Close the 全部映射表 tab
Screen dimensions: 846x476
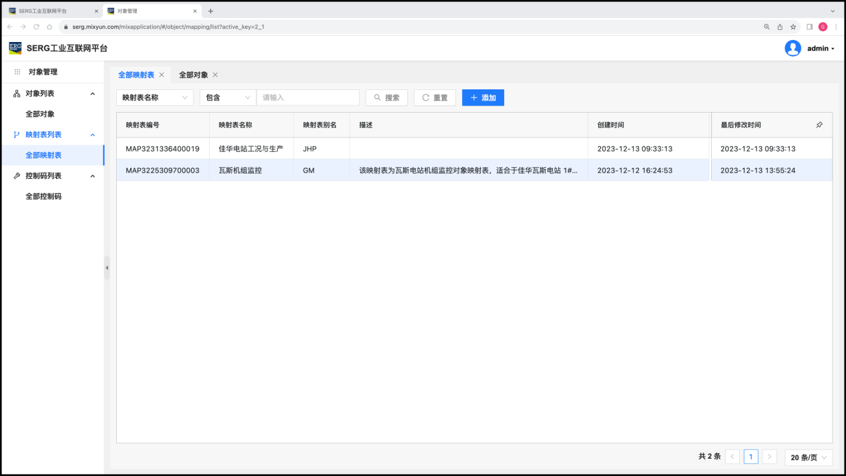coord(162,75)
